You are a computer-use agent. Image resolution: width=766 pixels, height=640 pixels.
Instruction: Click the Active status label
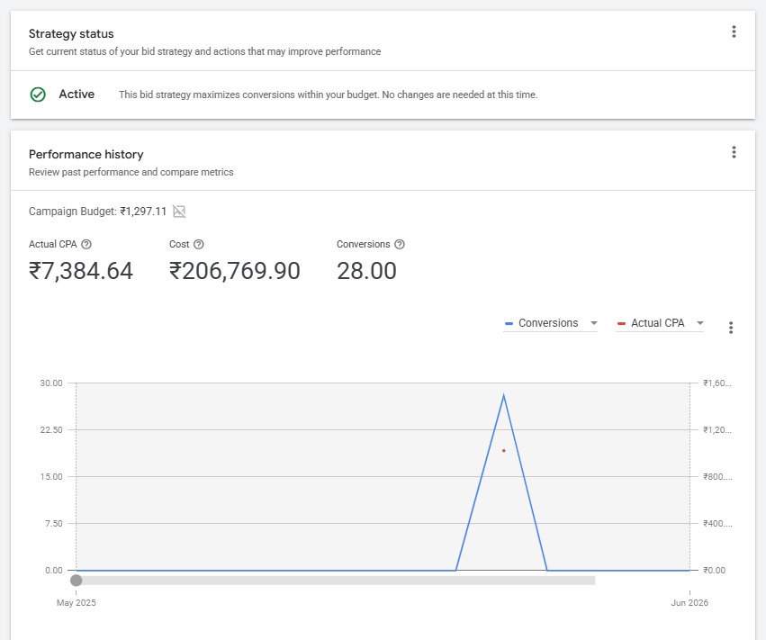tap(77, 94)
